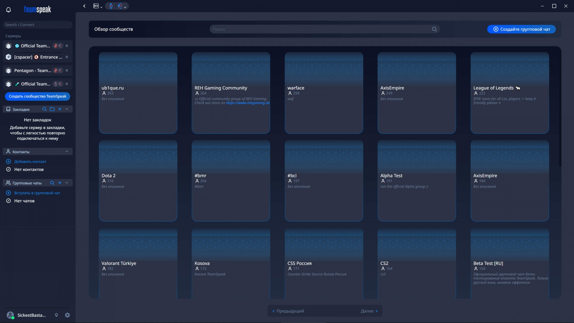This screenshot has height=323, width=574.
Task: Open the notifications bell
Action: click(8, 10)
